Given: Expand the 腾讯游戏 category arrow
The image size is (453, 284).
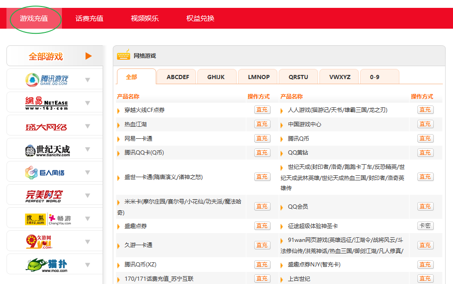Looking at the screenshot, I should coord(88,80).
